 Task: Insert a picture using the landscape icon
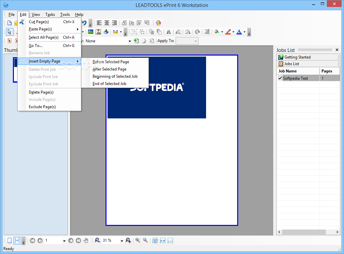[91, 32]
